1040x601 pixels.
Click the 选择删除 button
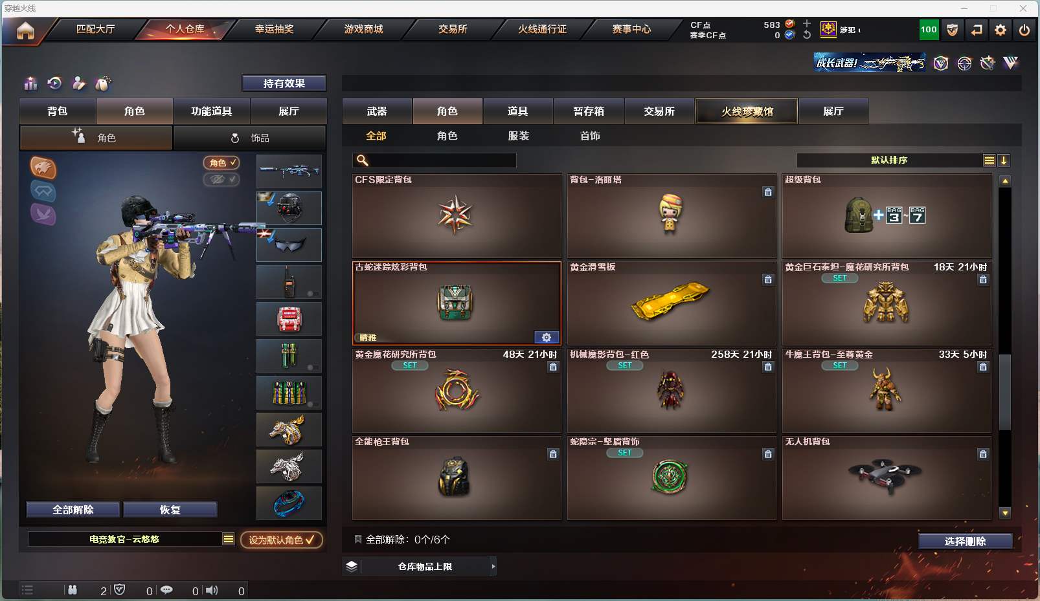[965, 541]
